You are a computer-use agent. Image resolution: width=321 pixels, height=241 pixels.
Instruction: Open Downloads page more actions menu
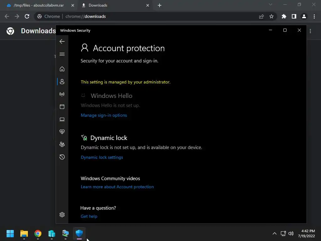pos(310,31)
